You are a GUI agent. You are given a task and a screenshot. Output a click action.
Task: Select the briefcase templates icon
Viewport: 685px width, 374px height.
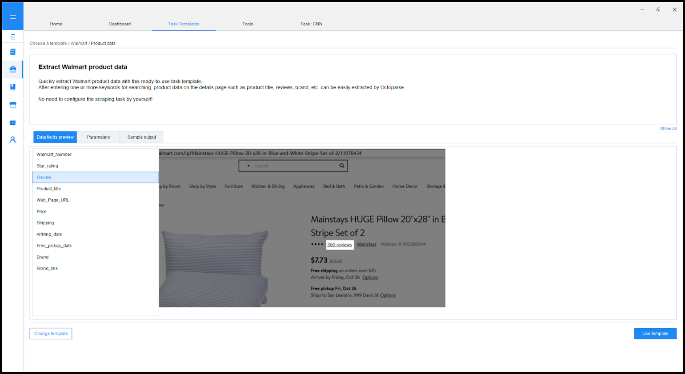[13, 70]
